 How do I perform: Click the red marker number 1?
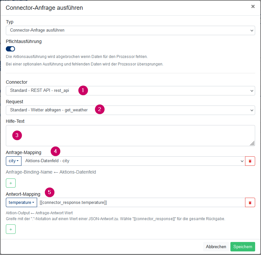tap(83, 91)
